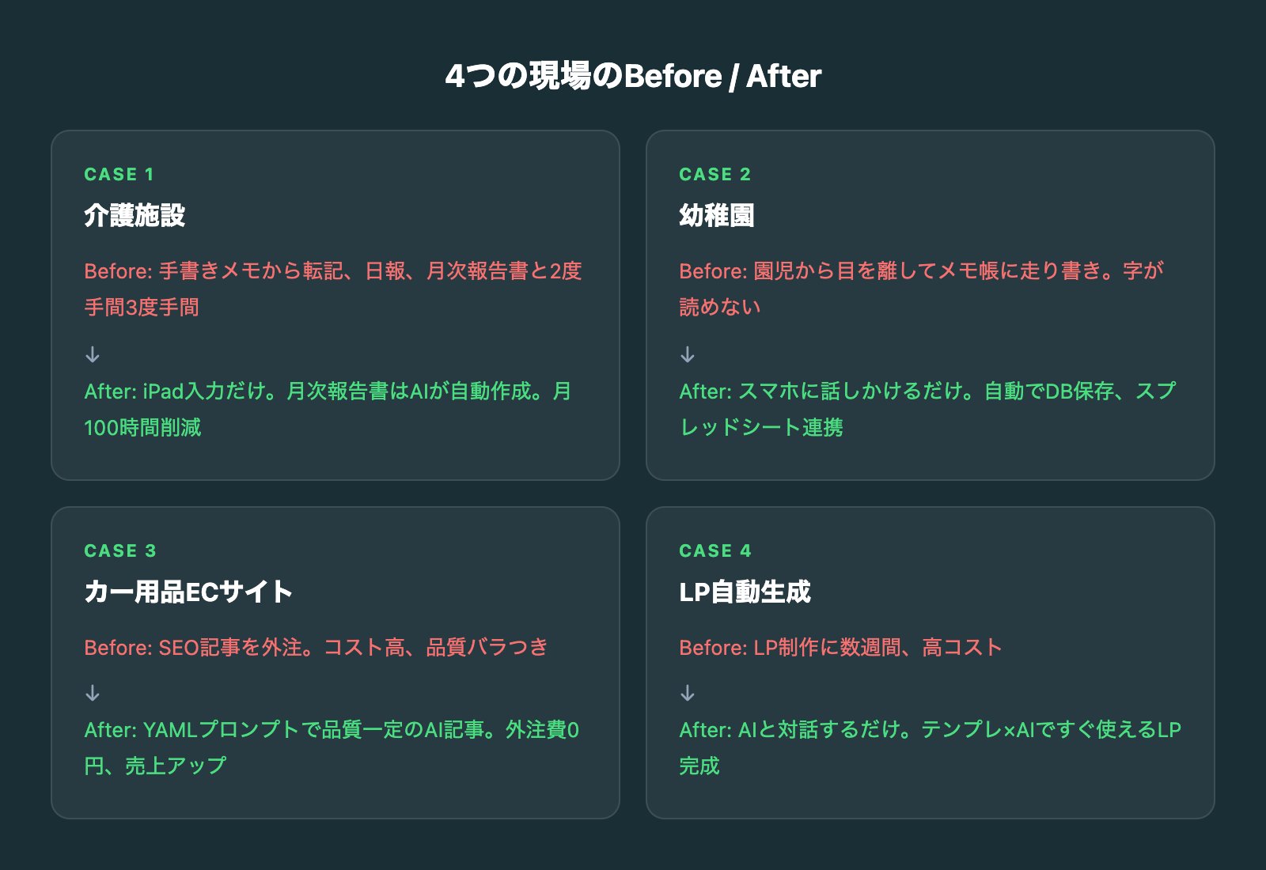Open the 介護施設 heading
This screenshot has height=870, width=1266.
[135, 215]
